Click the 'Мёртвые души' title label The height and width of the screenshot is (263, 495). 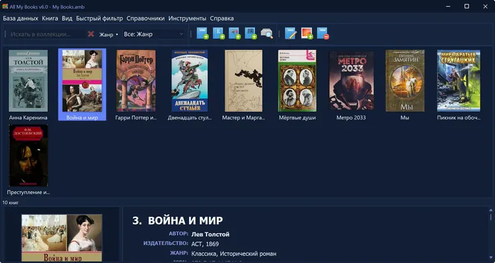[x=297, y=118]
